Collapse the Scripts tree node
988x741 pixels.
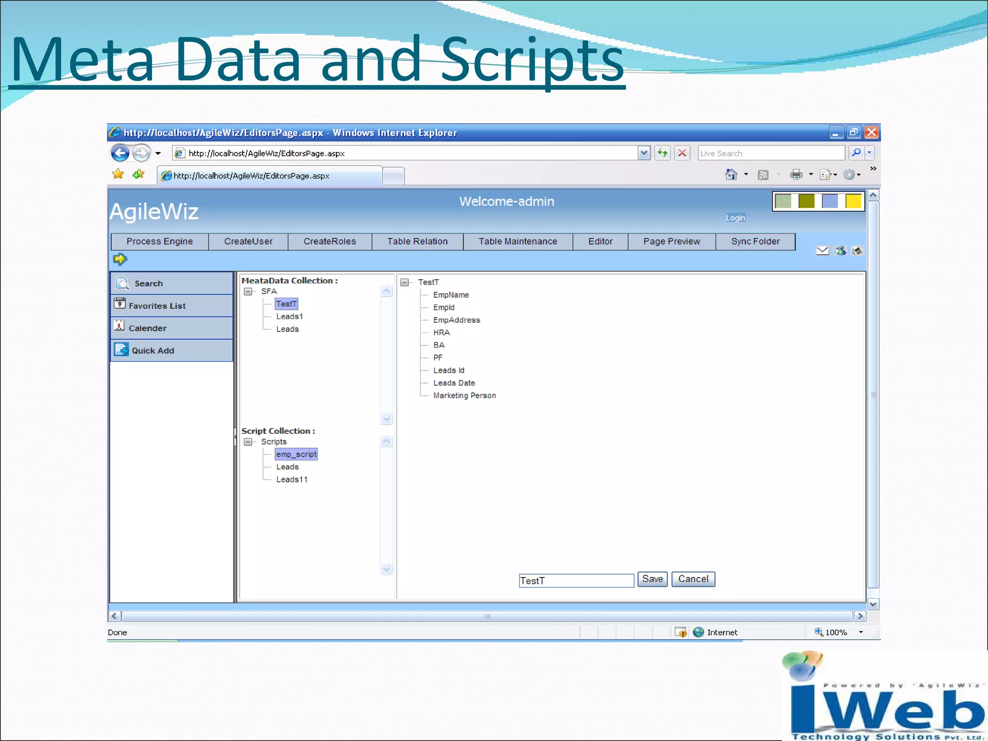click(x=248, y=442)
